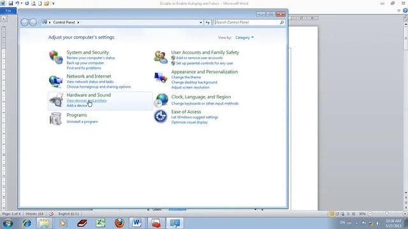Open the Appearance and Personalization icon
This screenshot has width=408, height=229.
point(161,78)
